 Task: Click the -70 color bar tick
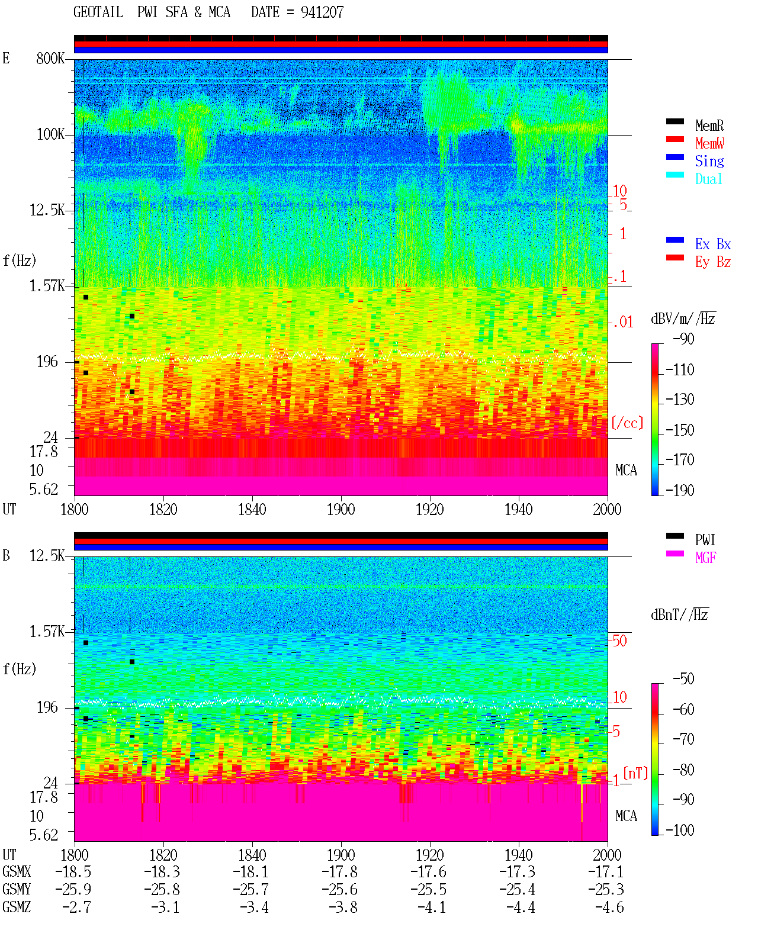(683, 739)
